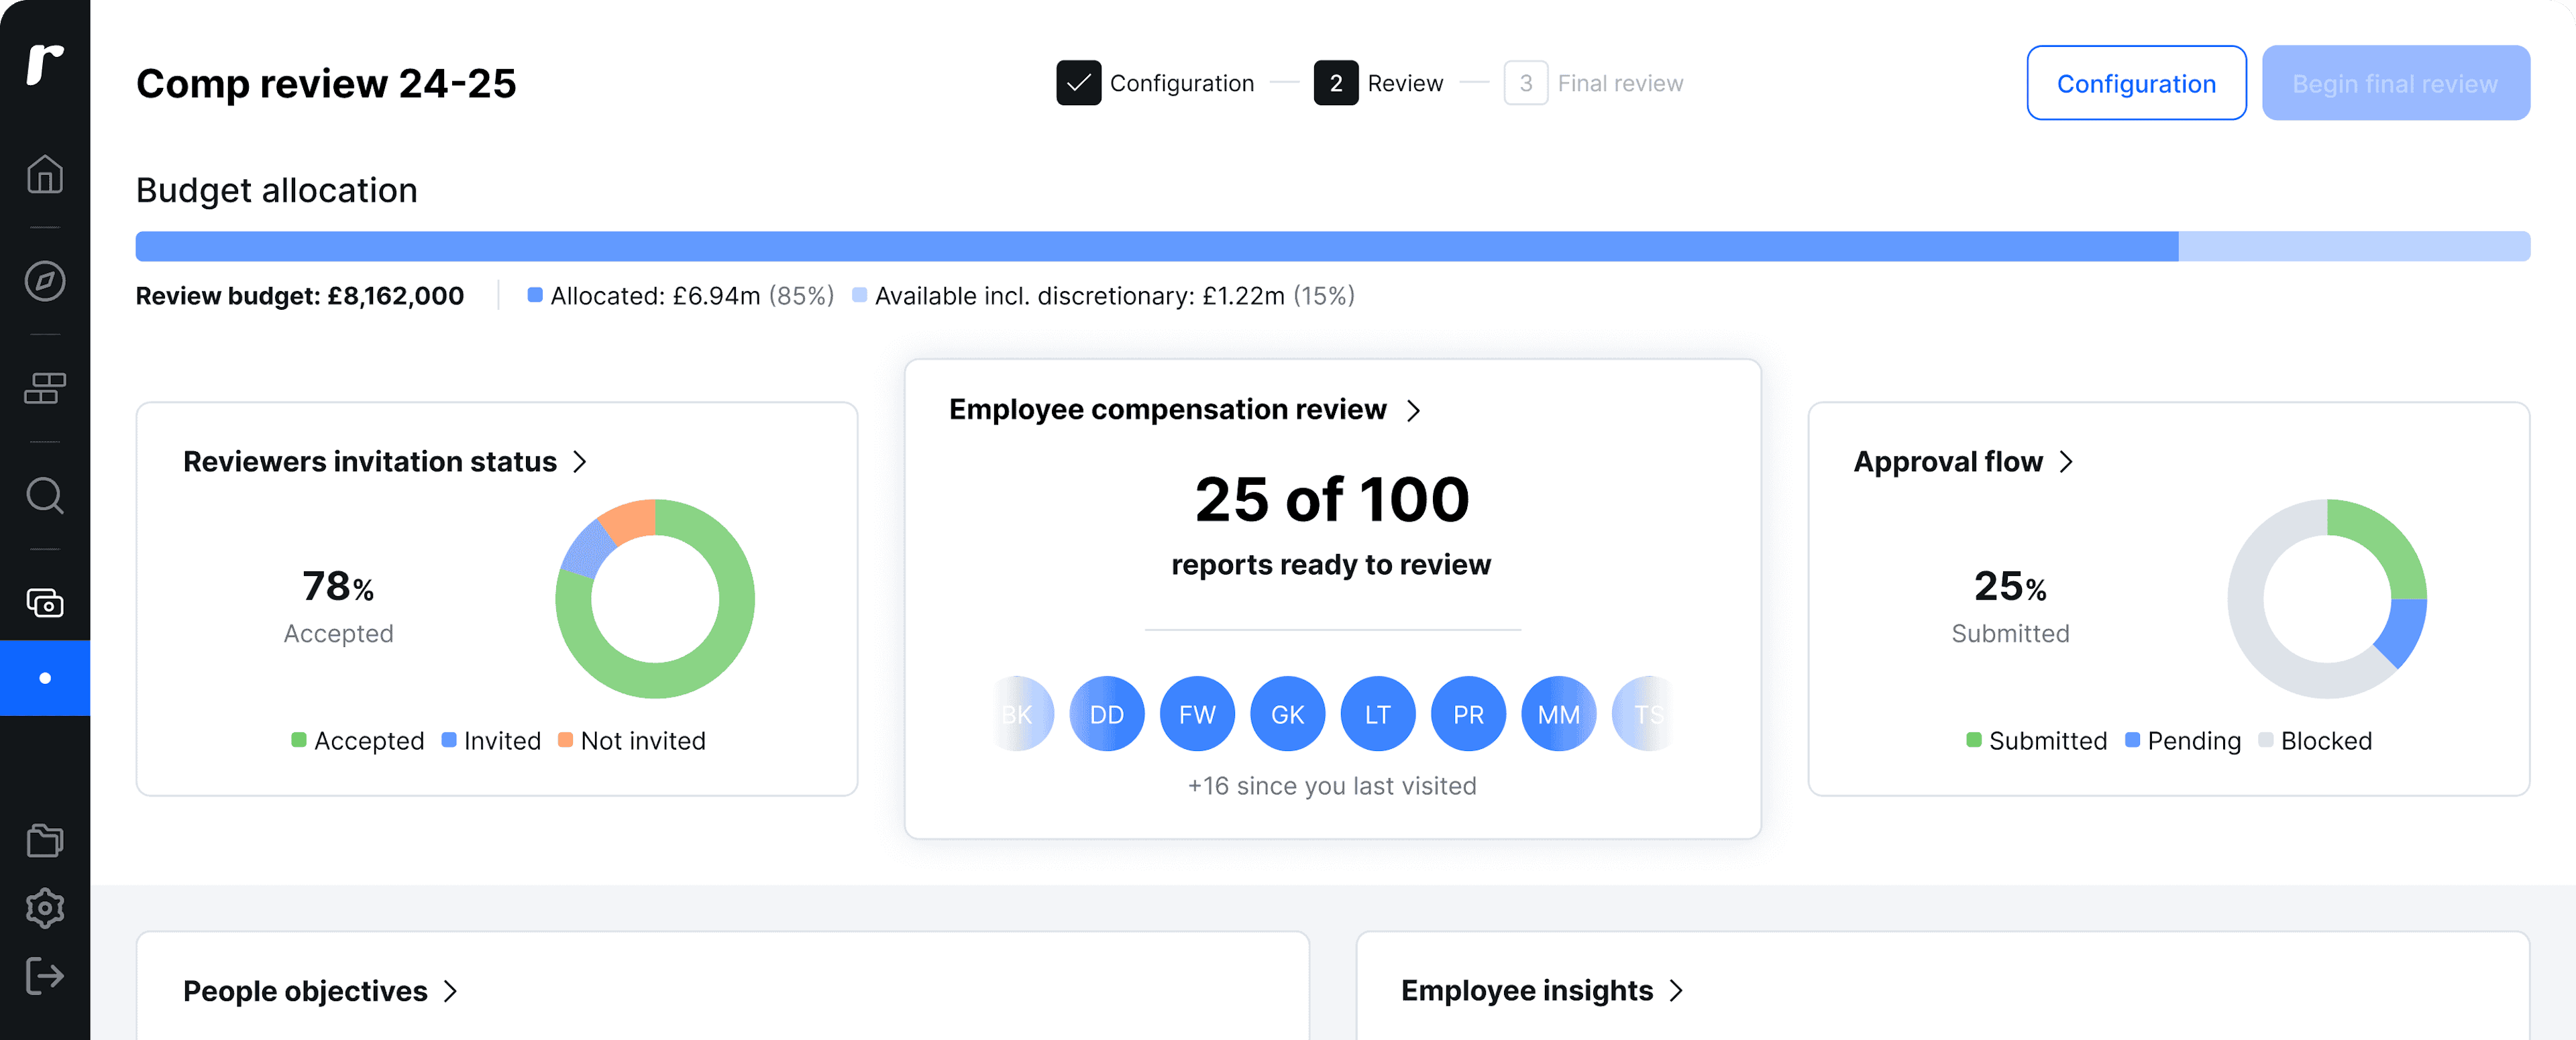The height and width of the screenshot is (1040, 2576).
Task: Toggle the Accepted legend item
Action: tap(357, 741)
